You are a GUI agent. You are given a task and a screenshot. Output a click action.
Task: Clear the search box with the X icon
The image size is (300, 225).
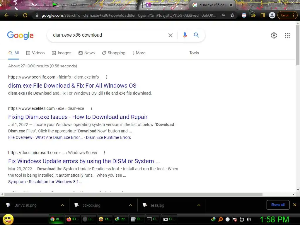point(170,35)
